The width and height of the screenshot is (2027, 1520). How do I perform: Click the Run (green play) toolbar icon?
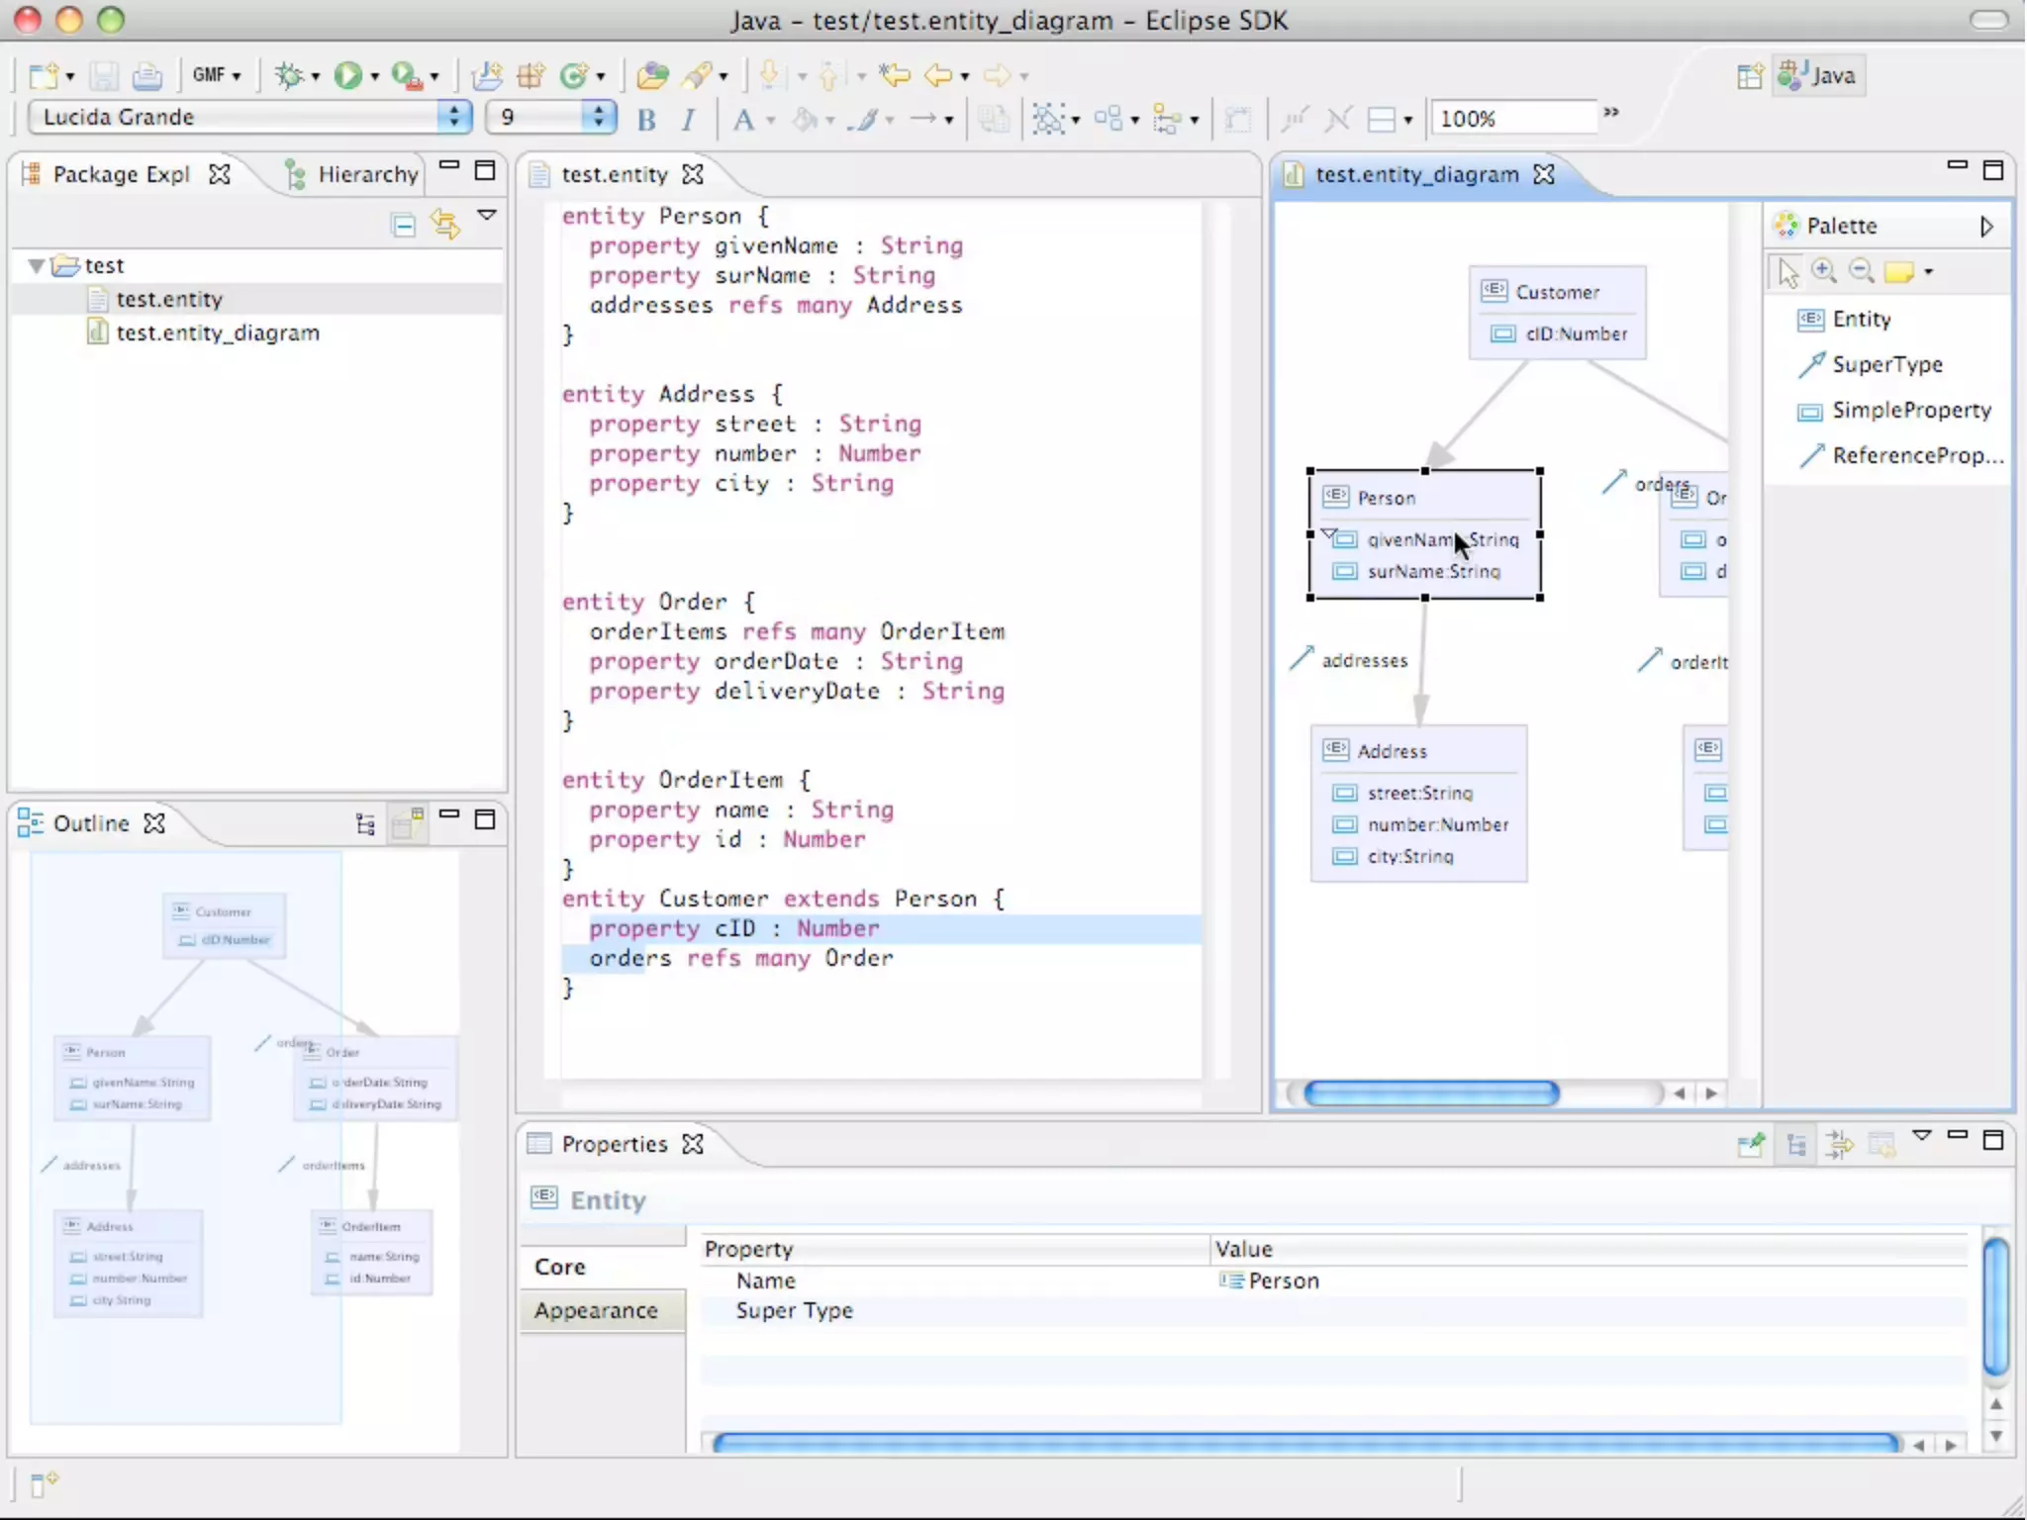[x=347, y=75]
